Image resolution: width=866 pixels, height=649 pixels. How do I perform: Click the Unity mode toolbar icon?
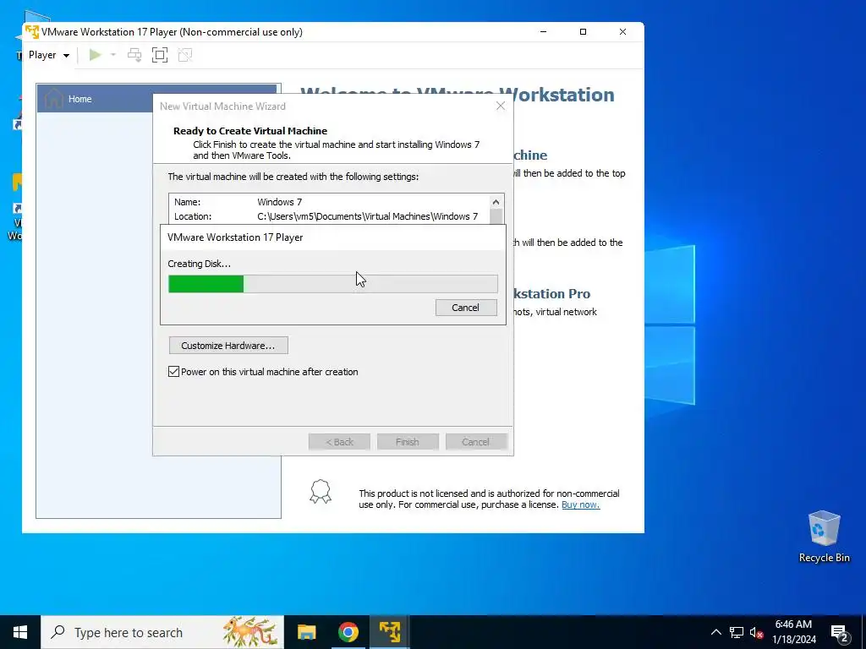(x=185, y=55)
